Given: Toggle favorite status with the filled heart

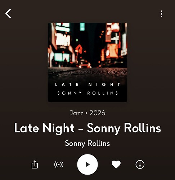Looking at the screenshot, I should pos(116,165).
